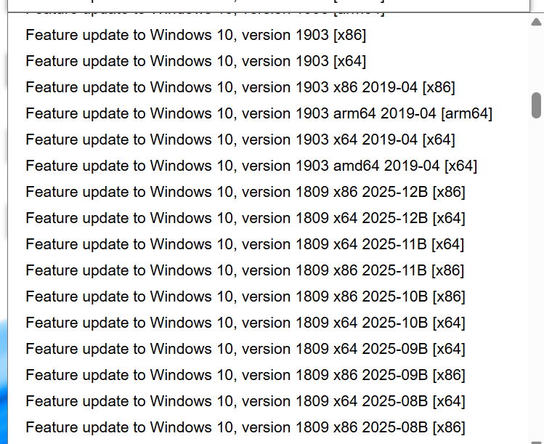Screen dimensions: 544x444
Task: Click the scroll up arrow of list
Action: pyautogui.click(x=537, y=22)
